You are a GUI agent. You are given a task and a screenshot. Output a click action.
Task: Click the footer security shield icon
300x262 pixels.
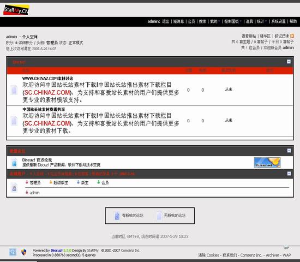coord(23,252)
